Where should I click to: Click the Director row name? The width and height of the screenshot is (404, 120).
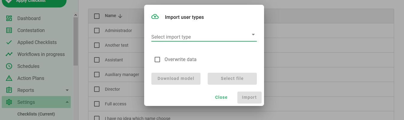click(112, 89)
